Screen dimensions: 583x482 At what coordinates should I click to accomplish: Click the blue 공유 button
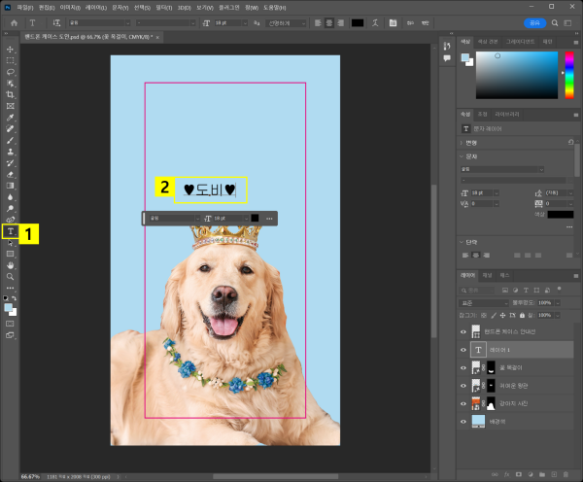click(534, 21)
